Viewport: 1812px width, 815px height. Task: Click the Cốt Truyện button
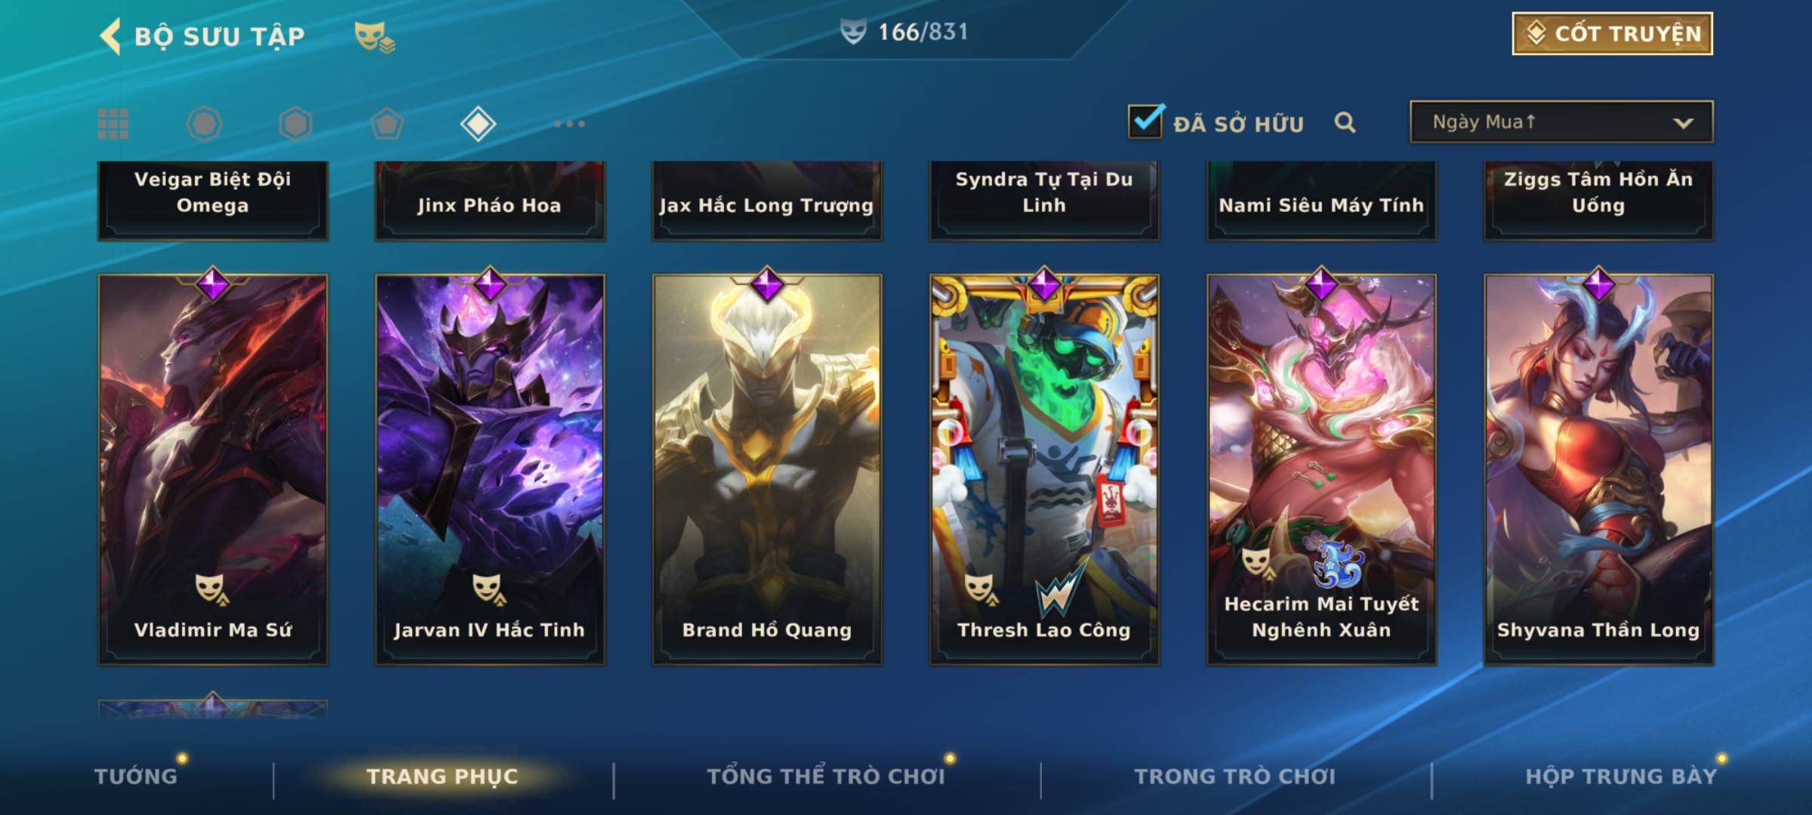tap(1612, 34)
